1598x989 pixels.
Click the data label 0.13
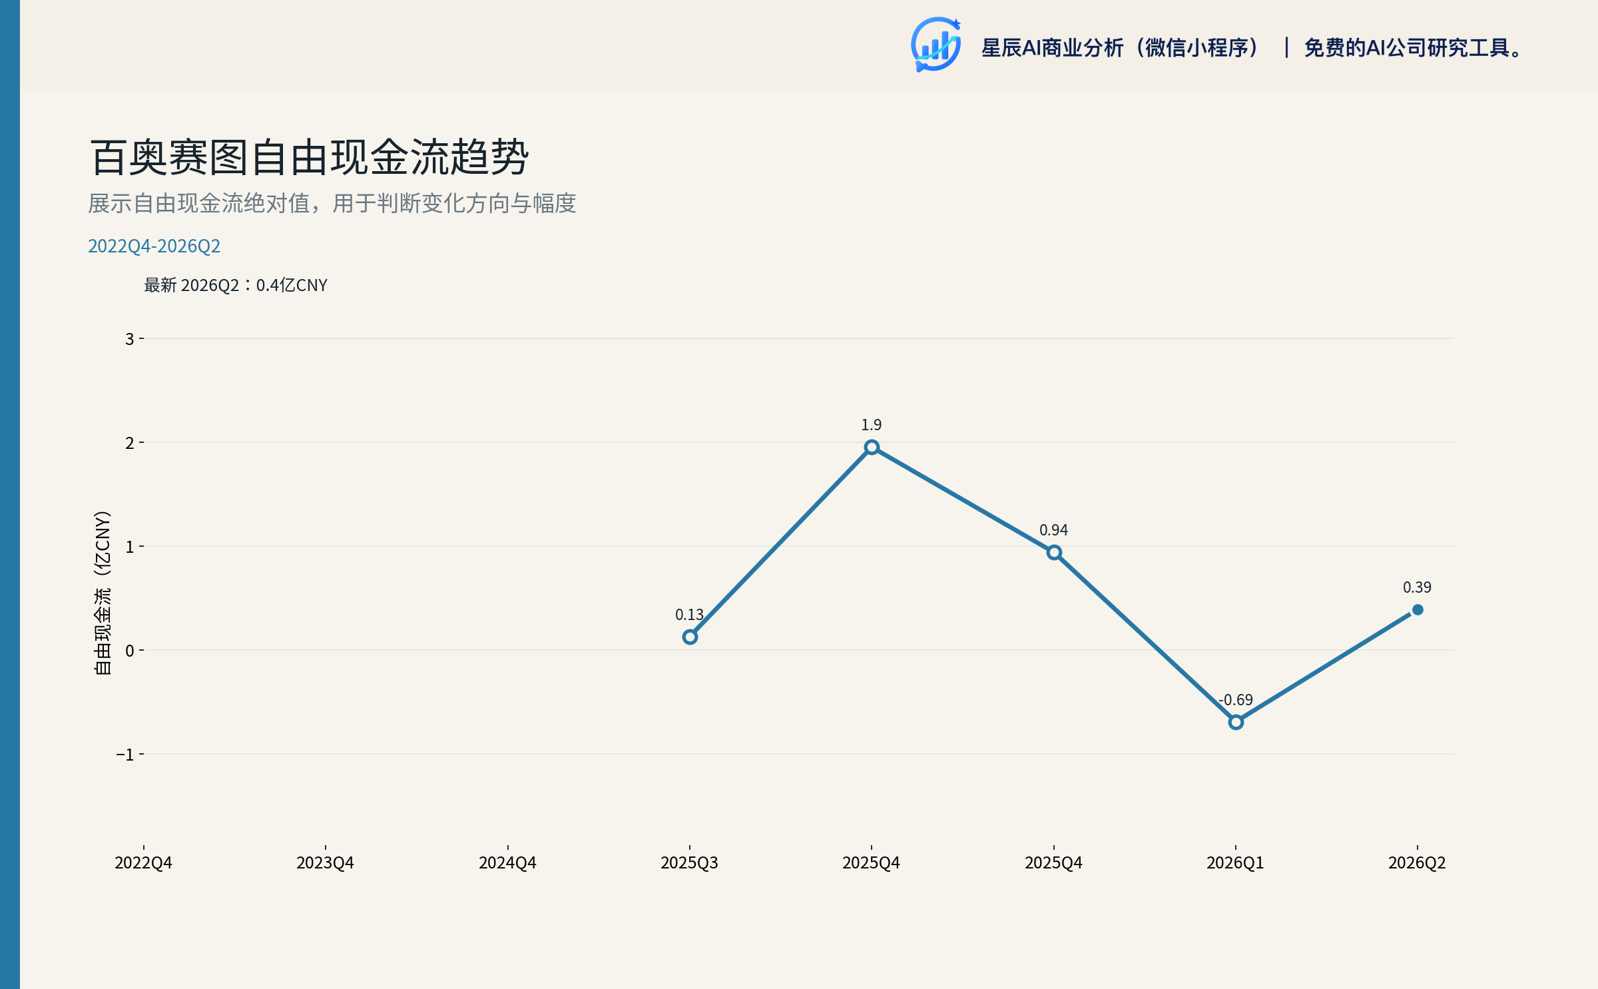pyautogui.click(x=689, y=615)
